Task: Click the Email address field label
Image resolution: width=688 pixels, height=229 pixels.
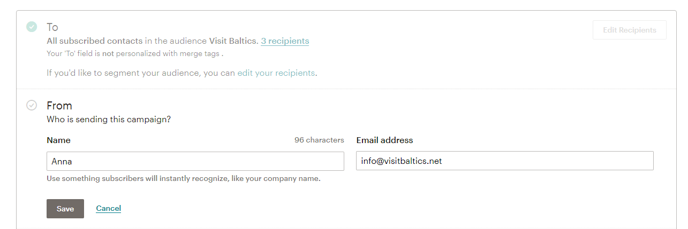Action: coord(384,140)
